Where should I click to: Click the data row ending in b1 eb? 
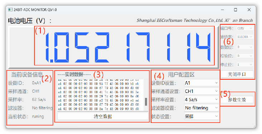98,84
